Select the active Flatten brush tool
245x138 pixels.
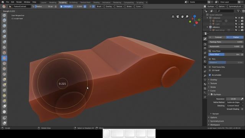[x=4, y=58]
